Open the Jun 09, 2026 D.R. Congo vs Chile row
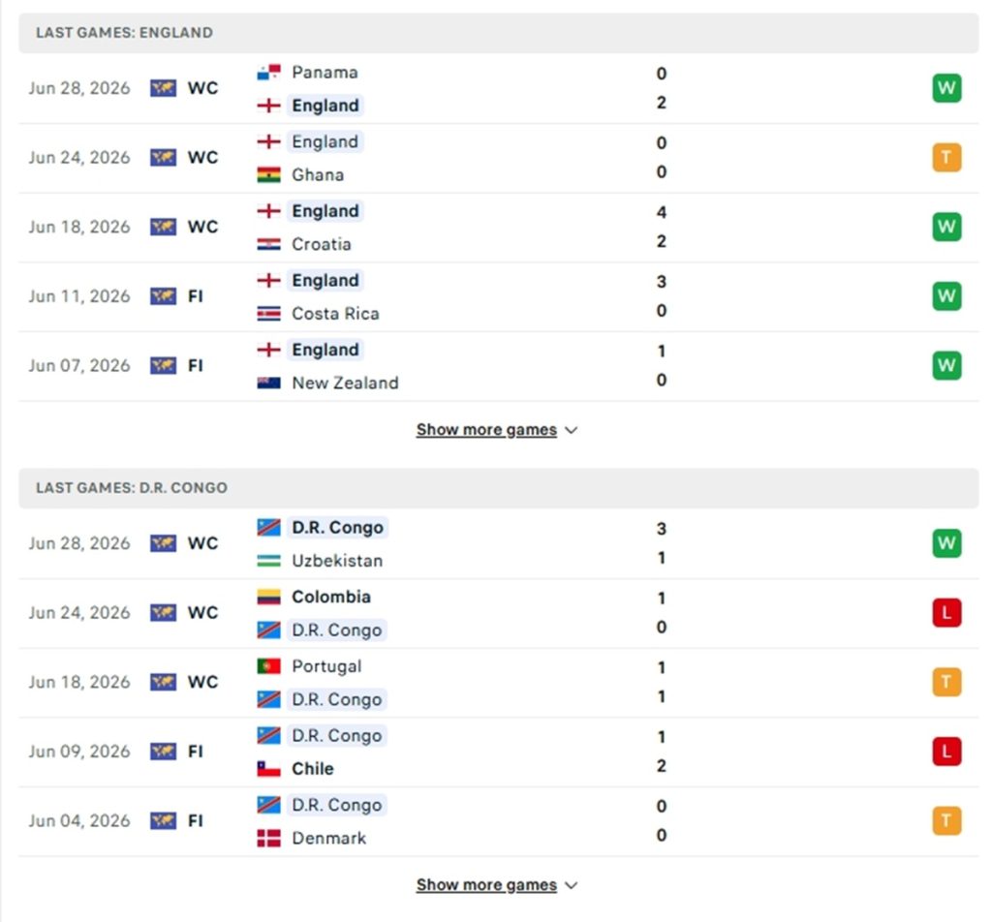The height and width of the screenshot is (922, 992). point(499,752)
